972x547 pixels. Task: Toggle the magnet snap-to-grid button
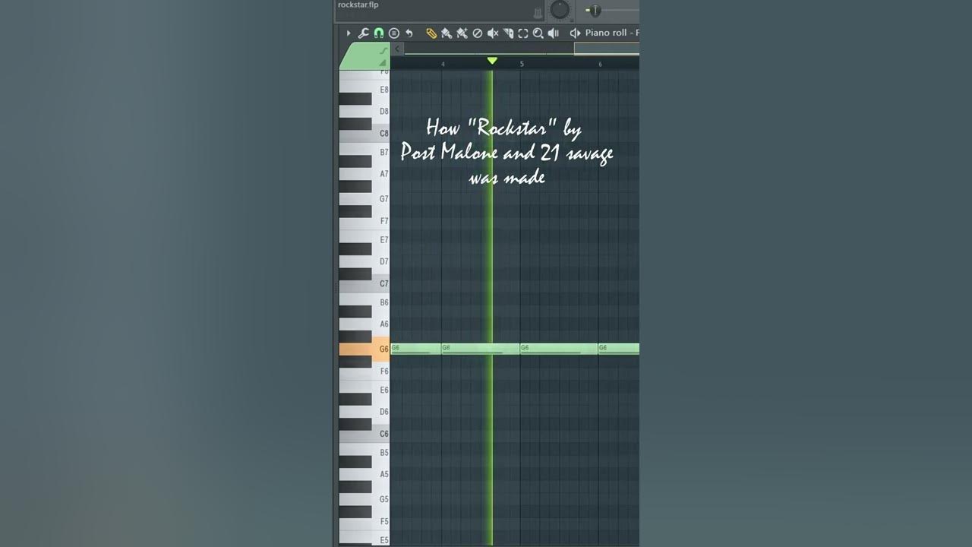(x=378, y=33)
